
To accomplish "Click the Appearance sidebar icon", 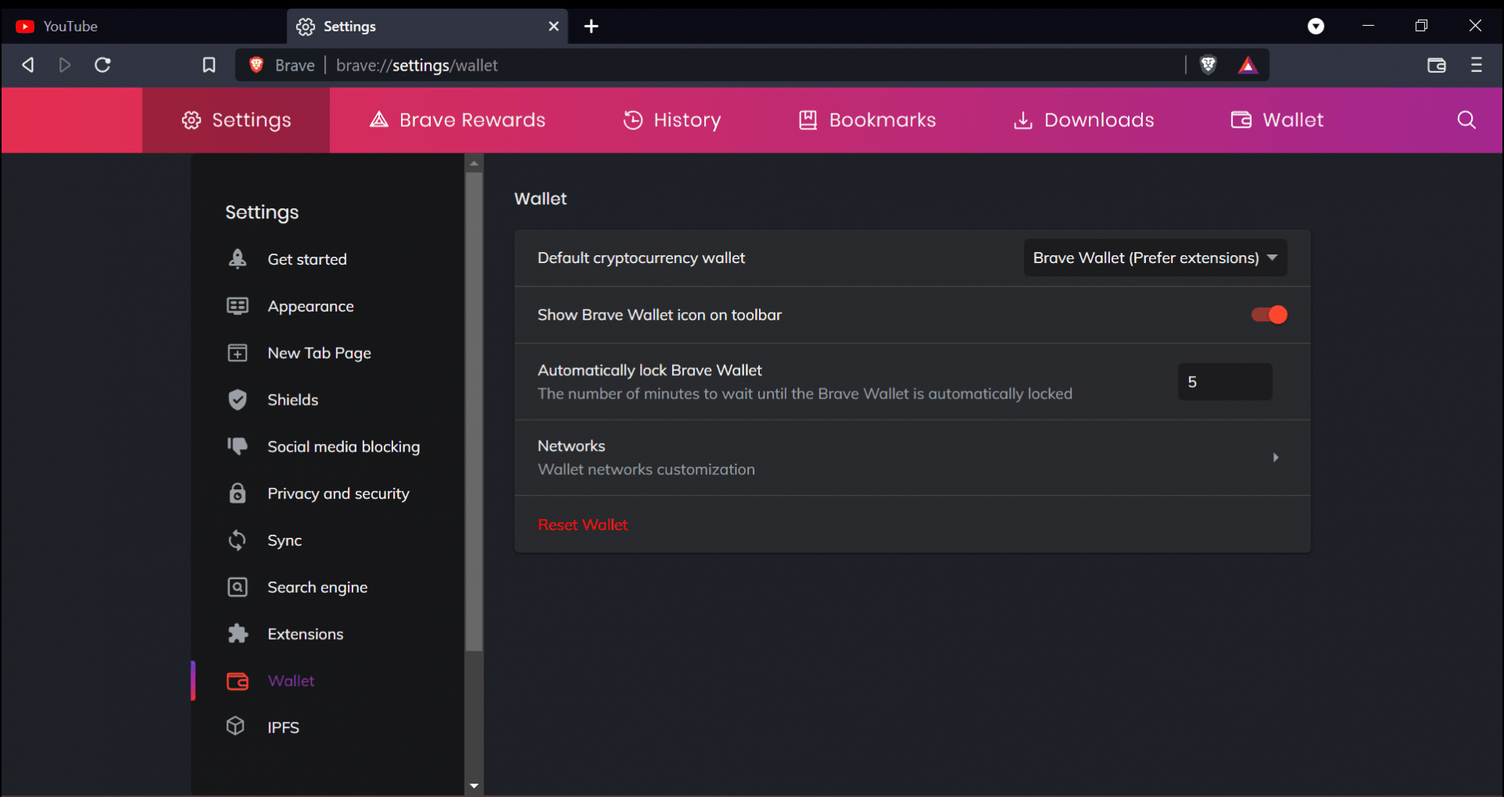I will pos(237,305).
